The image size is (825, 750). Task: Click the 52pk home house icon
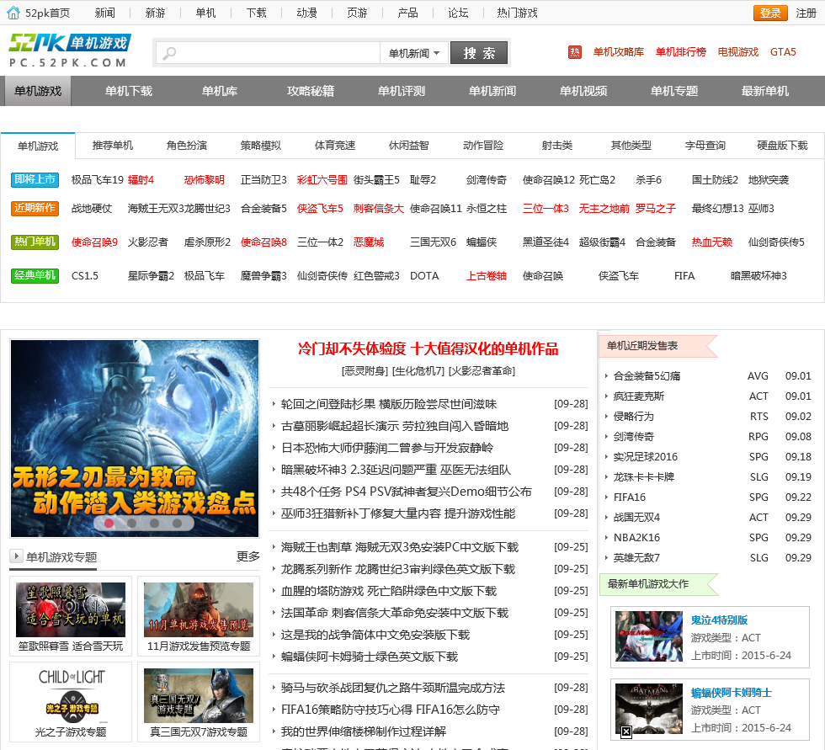[x=13, y=12]
